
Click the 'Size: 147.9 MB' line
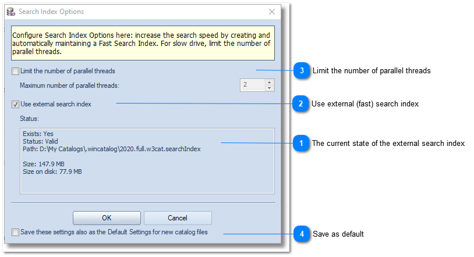[x=44, y=164]
